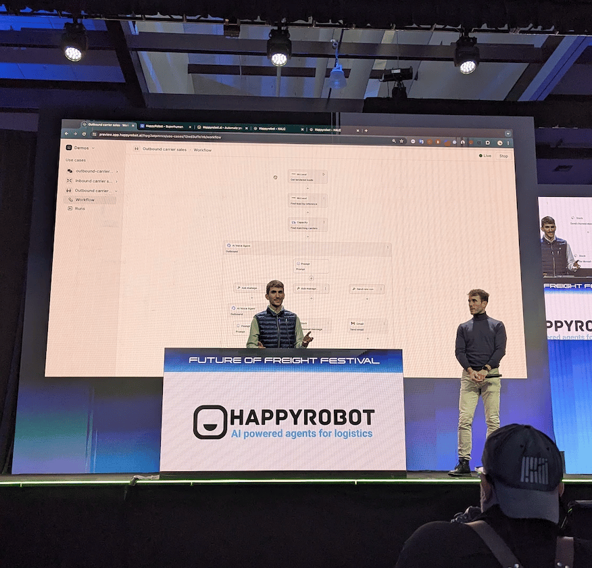Viewport: 592px width, 568px height.
Task: Open Capacity 'Find matching carriers' node
Action: pos(307,224)
